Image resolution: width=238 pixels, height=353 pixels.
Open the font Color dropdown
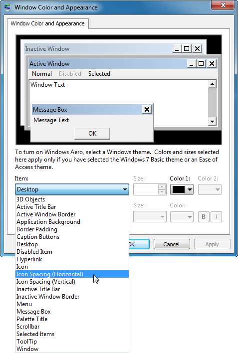coord(182,217)
